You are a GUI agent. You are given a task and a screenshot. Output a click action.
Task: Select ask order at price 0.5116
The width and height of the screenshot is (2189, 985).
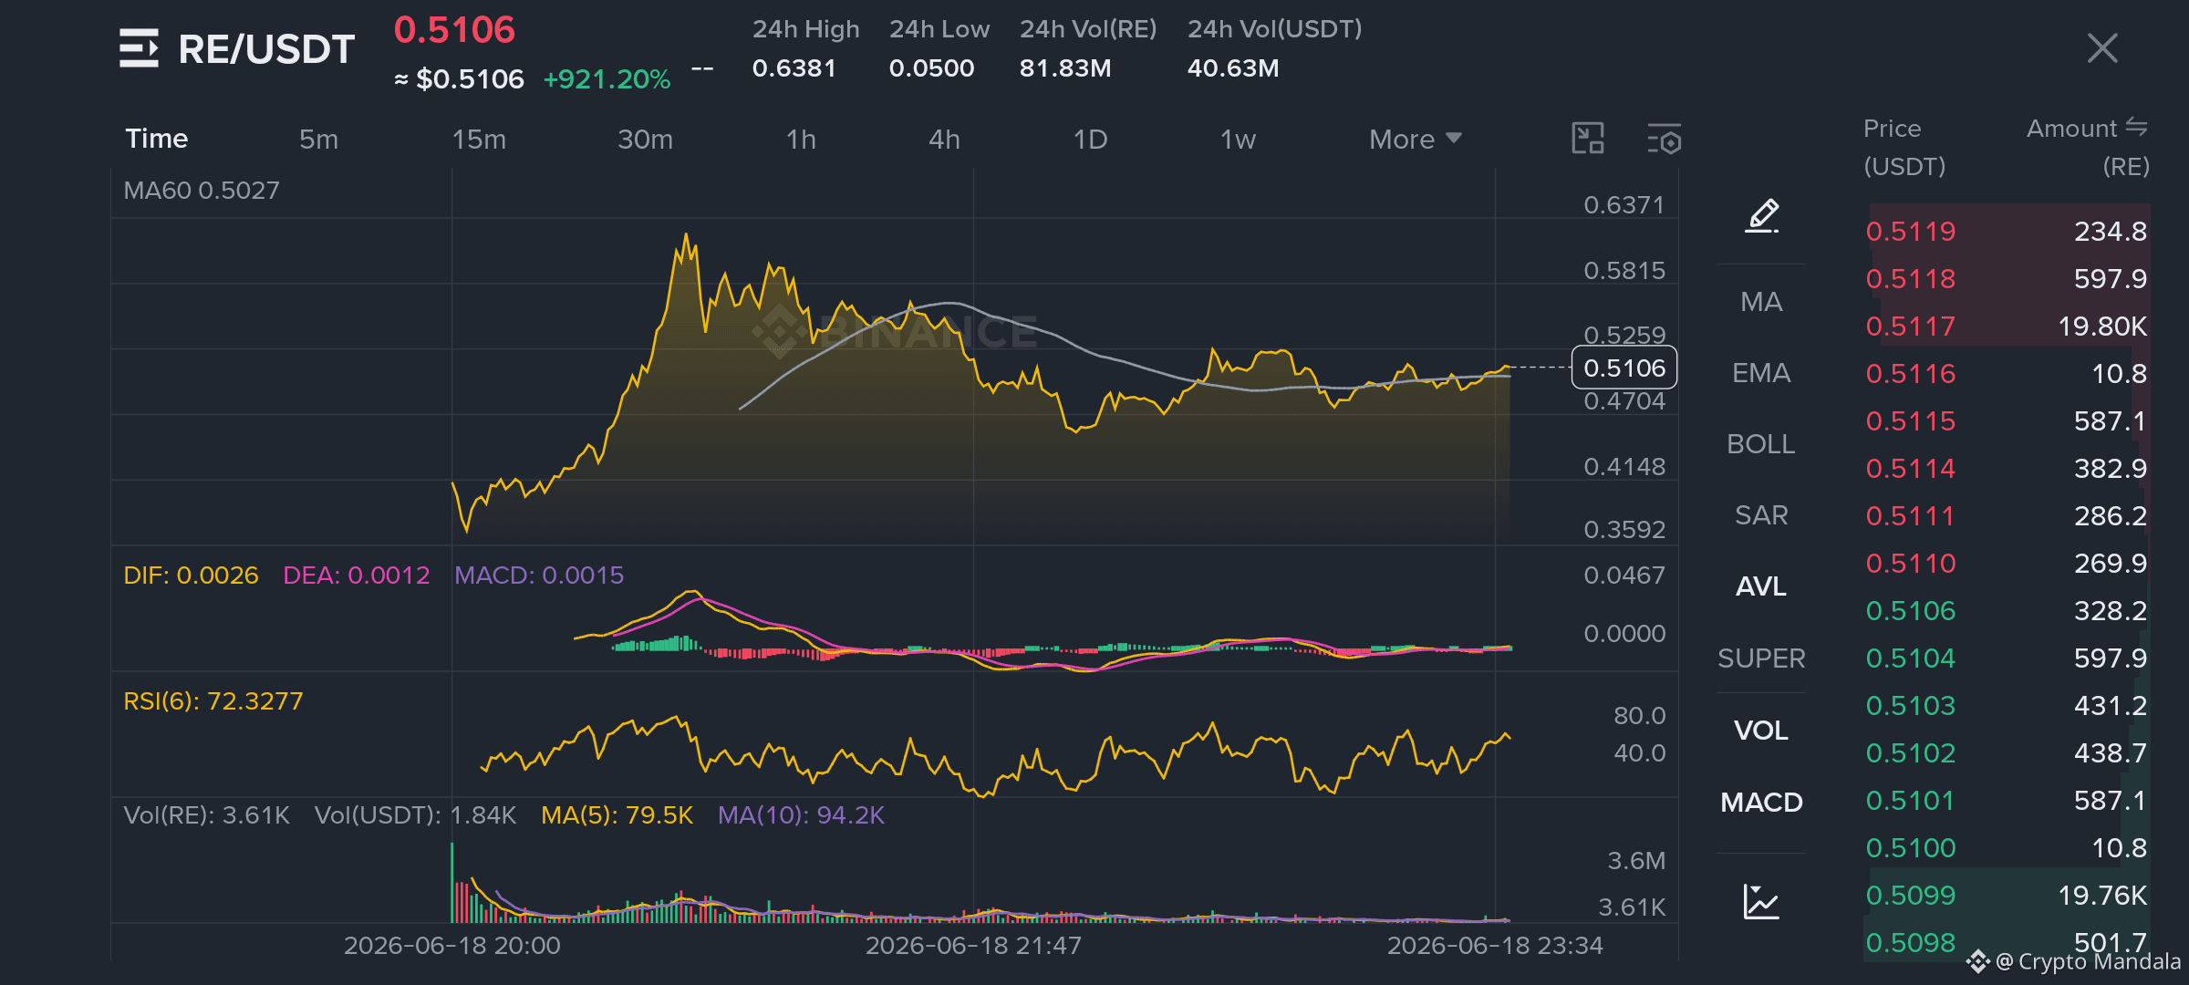point(2007,373)
